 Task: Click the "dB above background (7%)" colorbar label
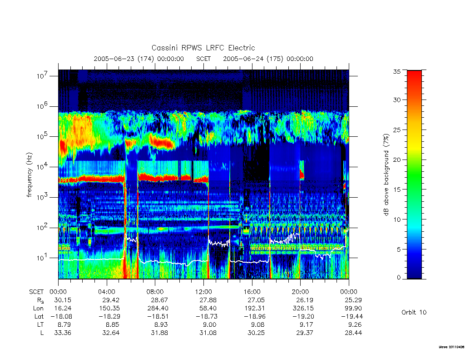point(386,175)
